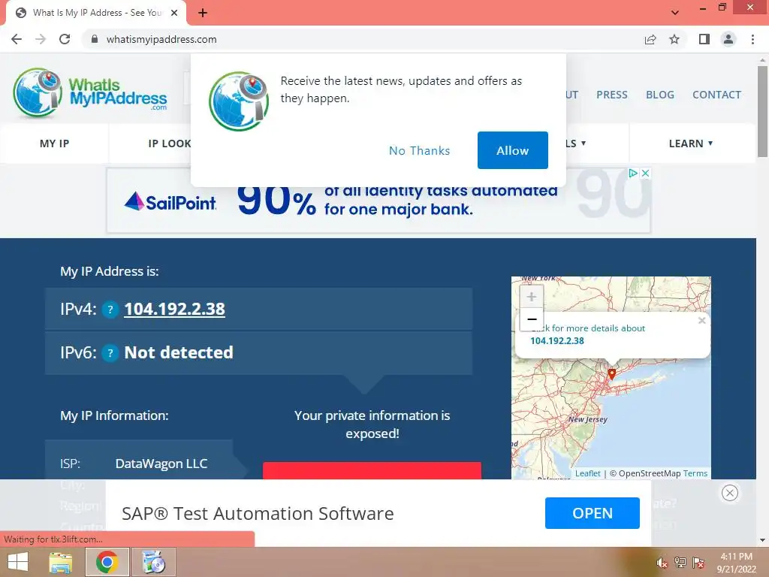Dismiss the bottom SAP ad banner
The image size is (769, 577).
[730, 493]
